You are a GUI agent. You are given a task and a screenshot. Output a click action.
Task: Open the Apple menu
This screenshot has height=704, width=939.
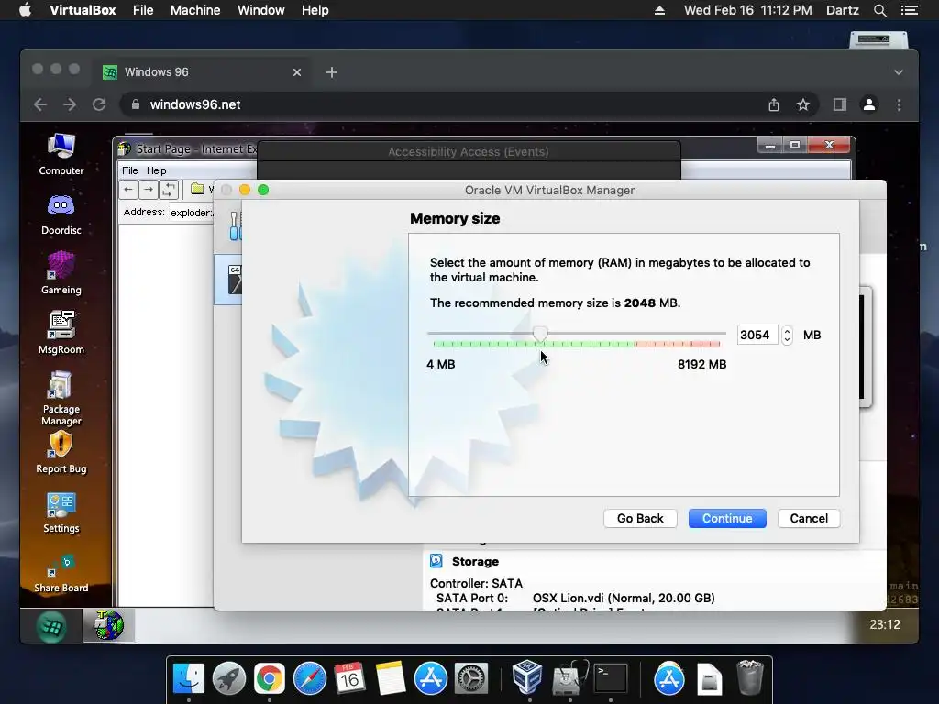coord(25,10)
